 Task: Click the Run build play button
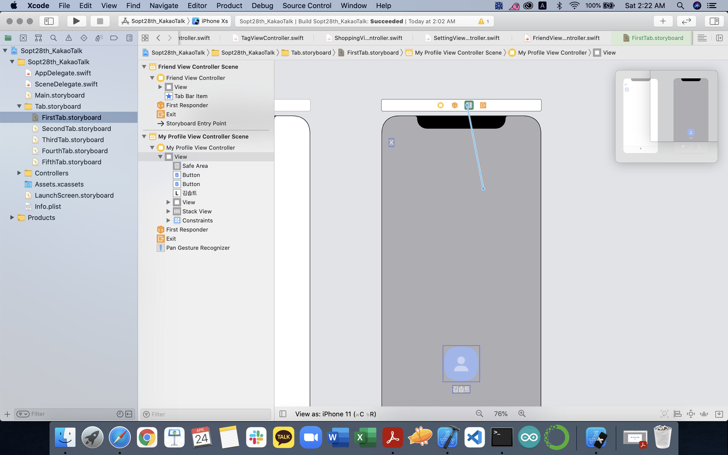coord(76,21)
